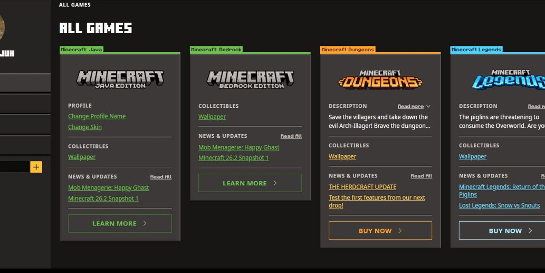Image resolution: width=545 pixels, height=273 pixels.
Task: Open Lost Legends: Snow vs Snouts link
Action: [500, 205]
